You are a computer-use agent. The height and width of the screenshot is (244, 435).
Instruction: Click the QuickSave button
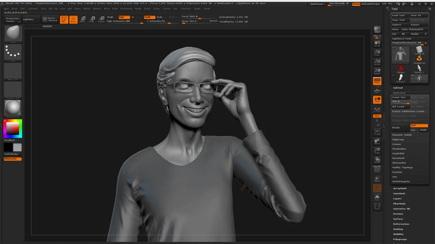[x=317, y=4]
